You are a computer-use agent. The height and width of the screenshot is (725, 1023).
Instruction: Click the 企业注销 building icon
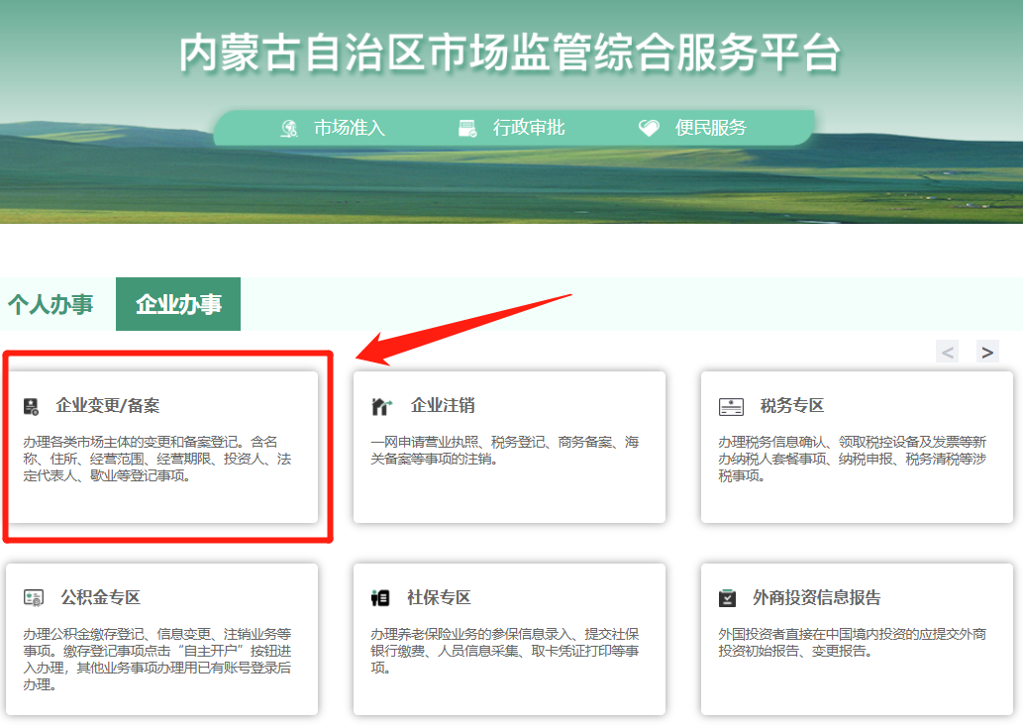381,406
